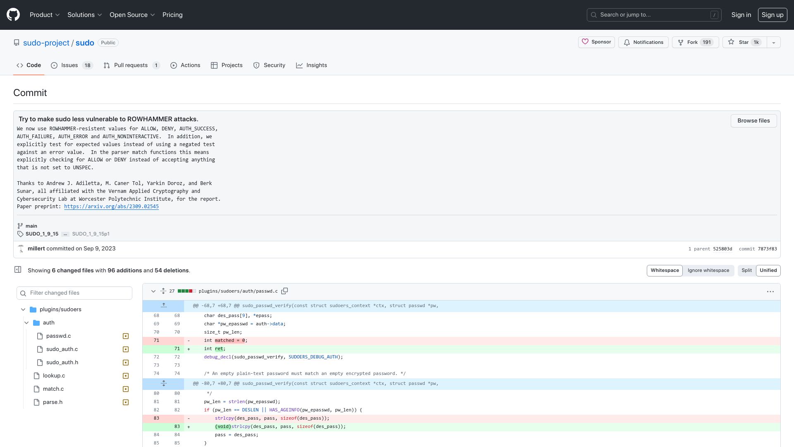Click the Sponsor button

tap(596, 42)
